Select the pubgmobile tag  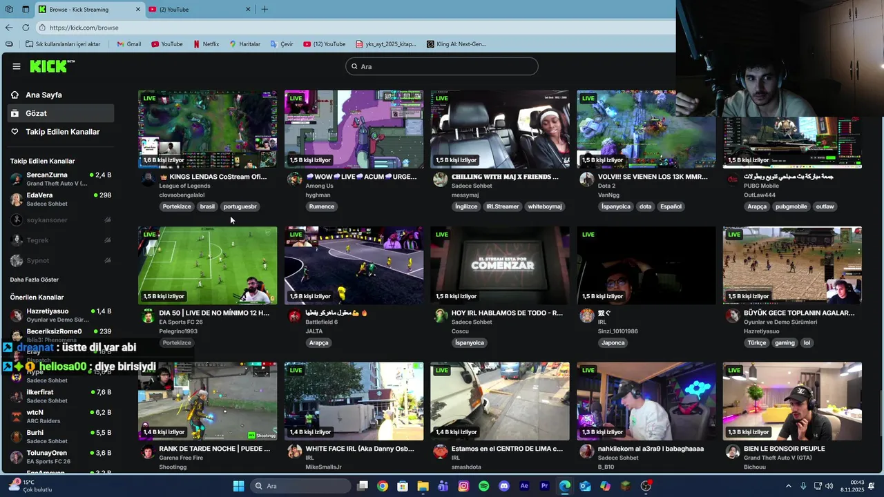point(791,206)
